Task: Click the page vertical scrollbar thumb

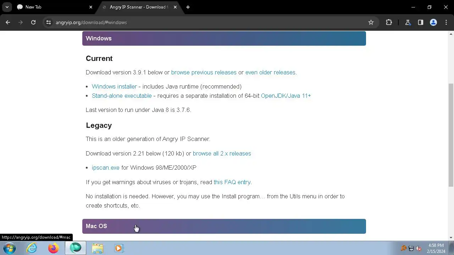Action: pyautogui.click(x=451, y=135)
